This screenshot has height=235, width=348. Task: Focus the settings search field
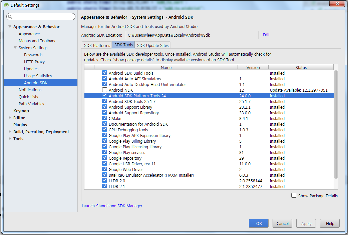41,17
